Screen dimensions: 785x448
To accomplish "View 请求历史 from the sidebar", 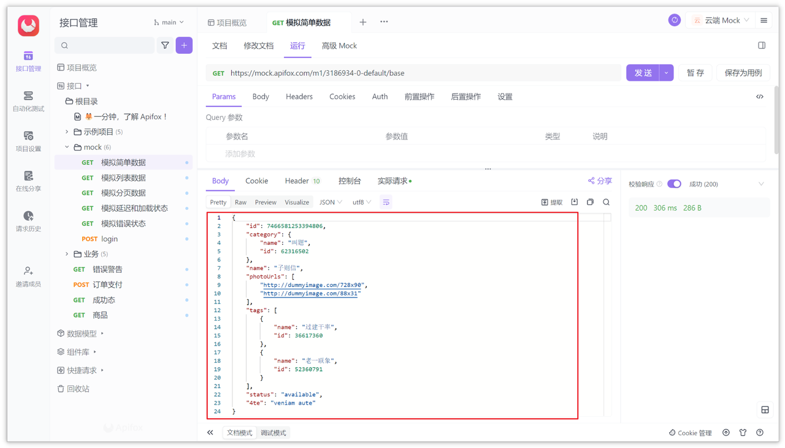I will [x=28, y=220].
